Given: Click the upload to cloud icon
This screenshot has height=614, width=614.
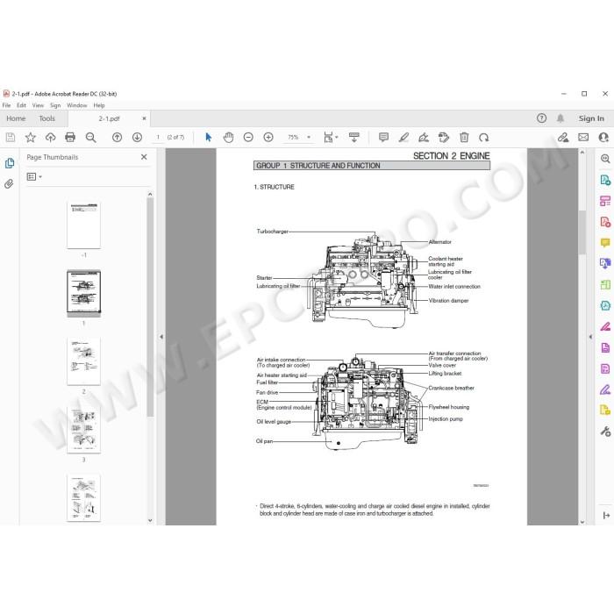Looking at the screenshot, I should (51, 138).
